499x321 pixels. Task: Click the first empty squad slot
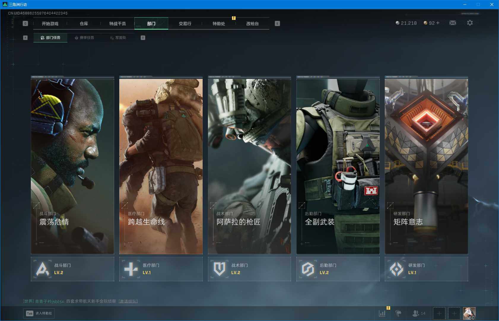pyautogui.click(x=439, y=313)
